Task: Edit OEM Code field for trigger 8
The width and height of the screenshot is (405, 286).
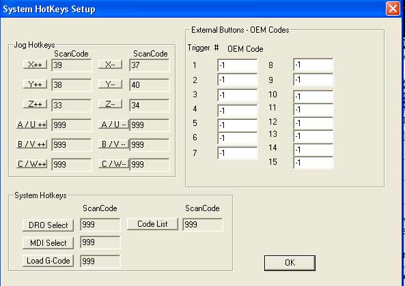Action: coord(313,65)
